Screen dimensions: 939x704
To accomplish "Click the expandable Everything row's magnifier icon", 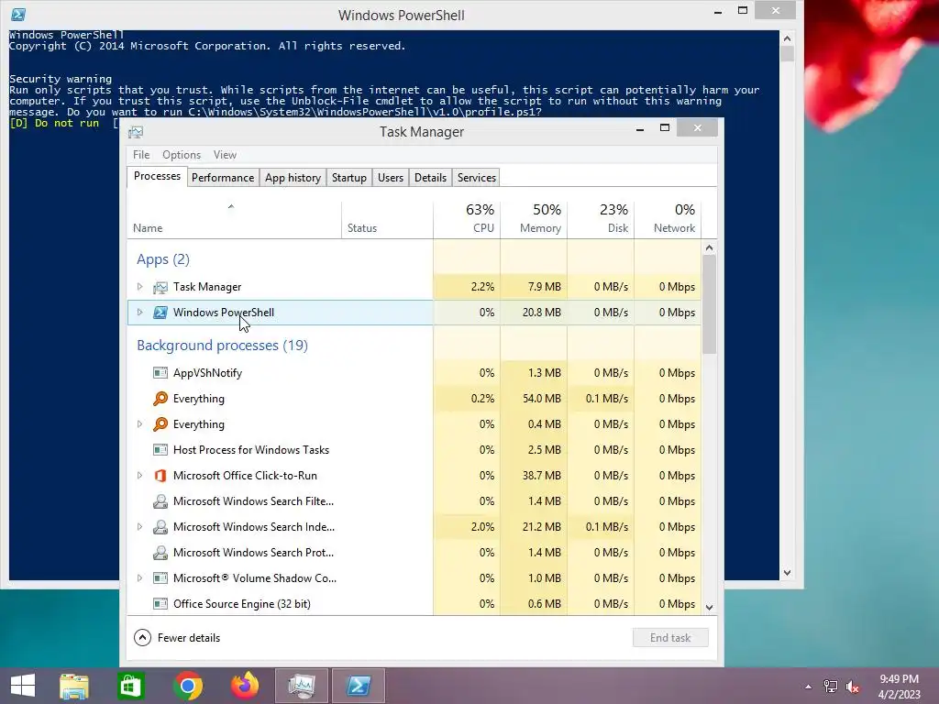I will (x=160, y=424).
